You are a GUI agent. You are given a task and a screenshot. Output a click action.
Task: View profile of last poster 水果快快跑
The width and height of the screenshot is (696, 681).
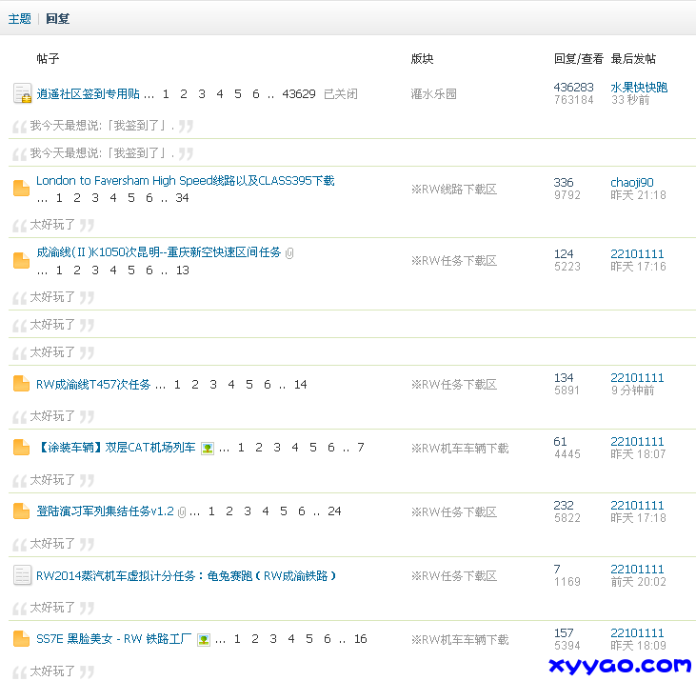pos(639,88)
